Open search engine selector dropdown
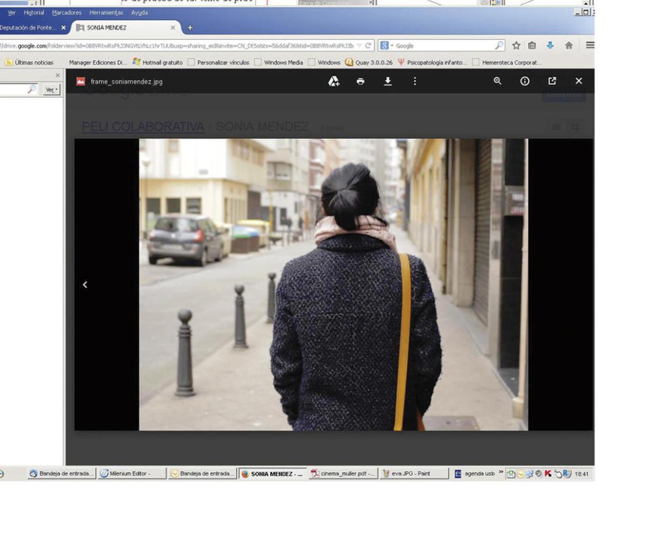This screenshot has height=534, width=667. [387, 46]
